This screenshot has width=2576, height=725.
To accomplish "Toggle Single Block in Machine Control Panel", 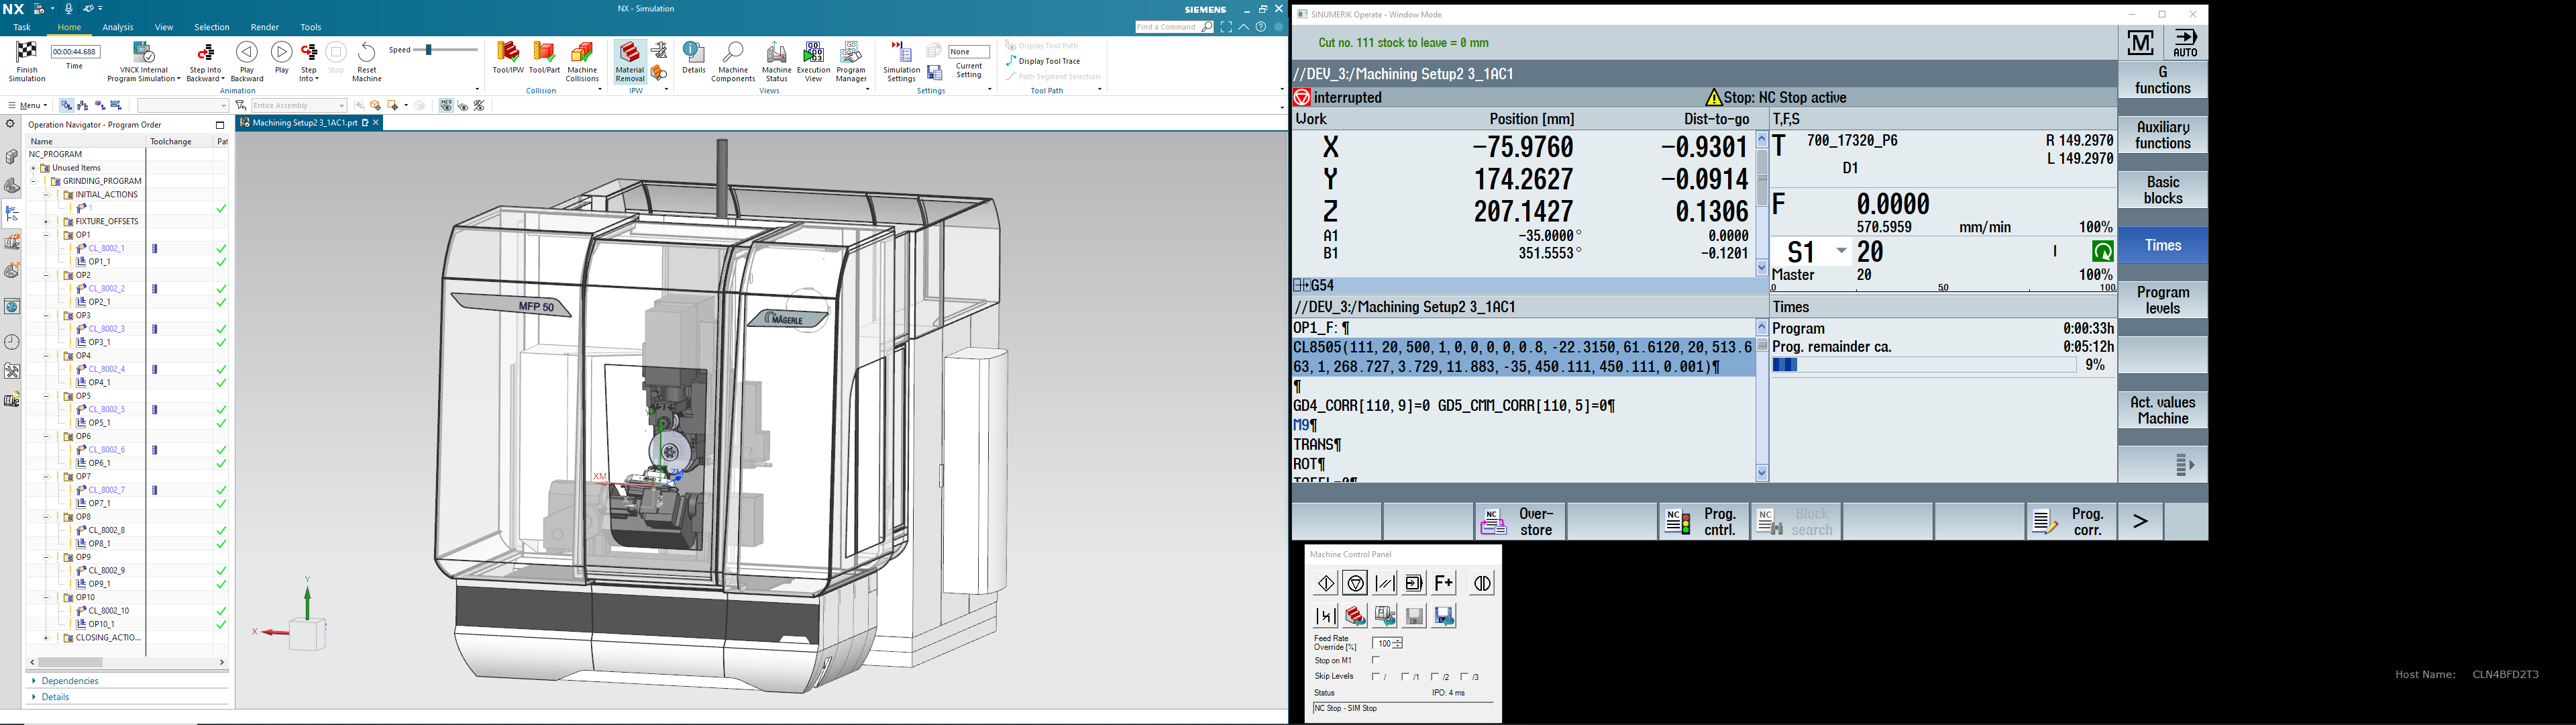I will coord(1414,583).
